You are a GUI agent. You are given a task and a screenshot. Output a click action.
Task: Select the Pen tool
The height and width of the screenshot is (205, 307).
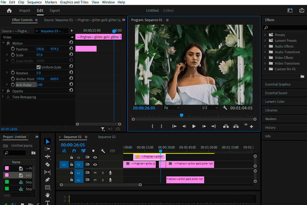click(x=47, y=180)
